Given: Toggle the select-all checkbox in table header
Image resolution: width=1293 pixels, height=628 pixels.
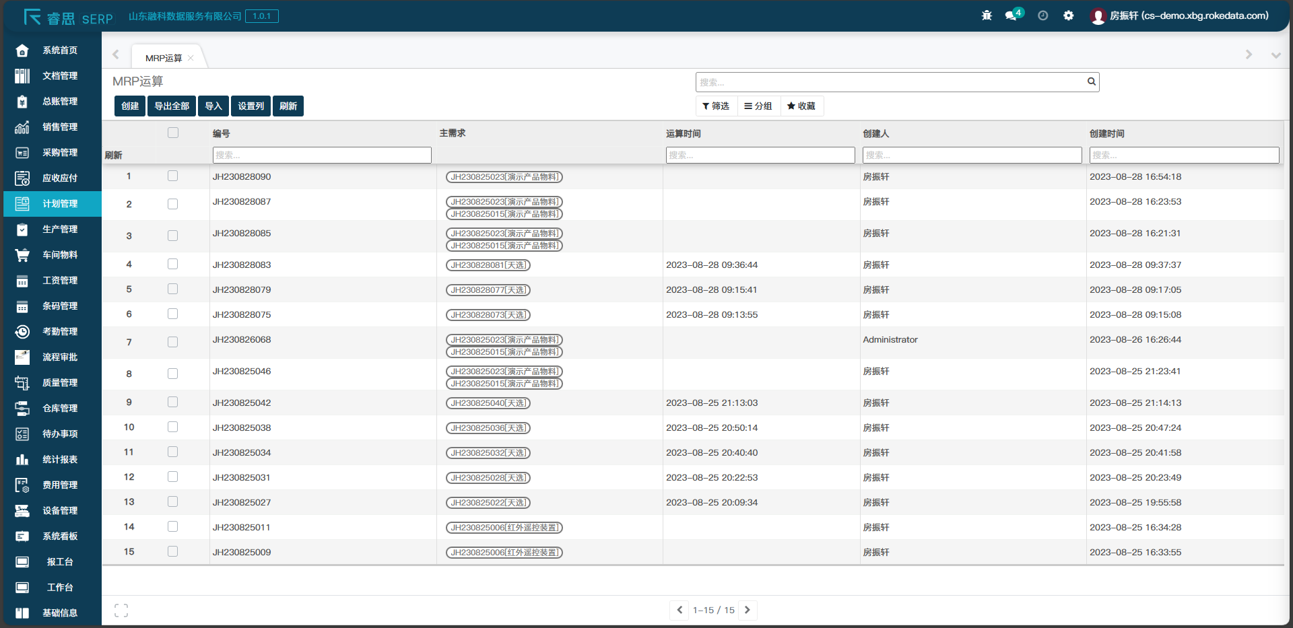Looking at the screenshot, I should [x=173, y=133].
